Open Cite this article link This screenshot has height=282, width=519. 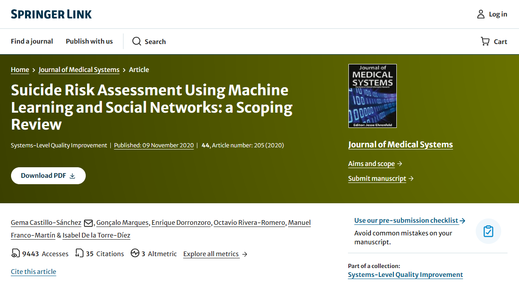(34, 272)
